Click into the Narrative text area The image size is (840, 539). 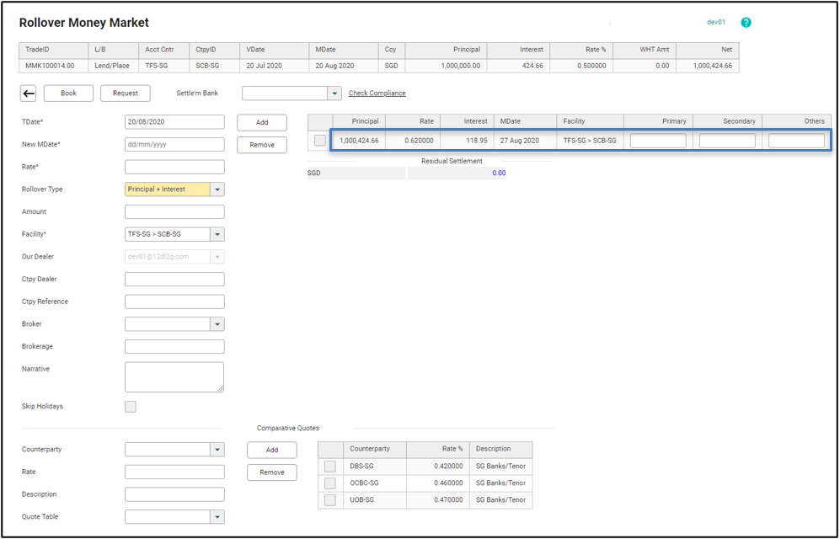[174, 377]
